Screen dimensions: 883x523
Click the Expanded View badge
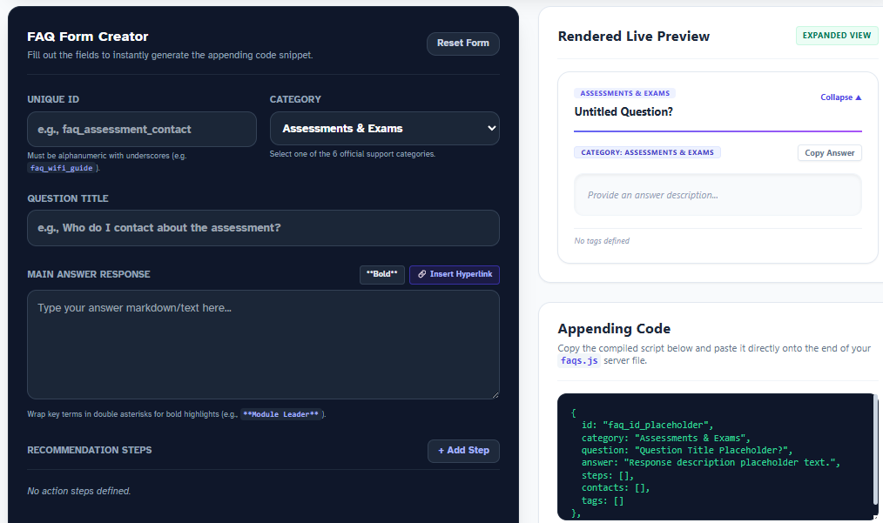[x=836, y=36]
